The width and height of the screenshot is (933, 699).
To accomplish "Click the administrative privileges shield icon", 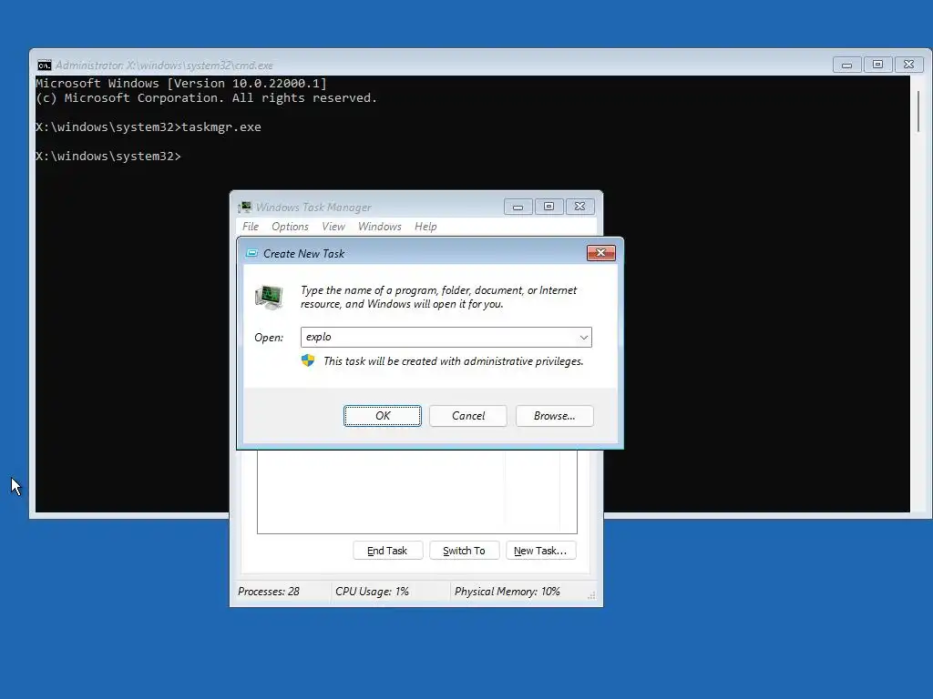I will click(308, 360).
